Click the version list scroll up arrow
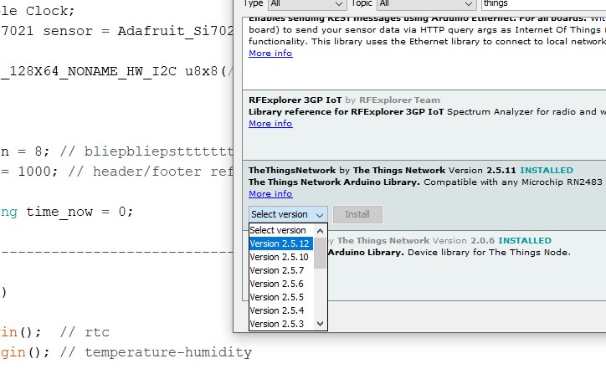Image resolution: width=606 pixels, height=374 pixels. (x=320, y=230)
